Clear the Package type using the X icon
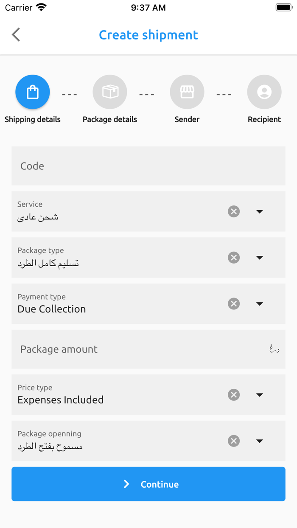 point(233,258)
